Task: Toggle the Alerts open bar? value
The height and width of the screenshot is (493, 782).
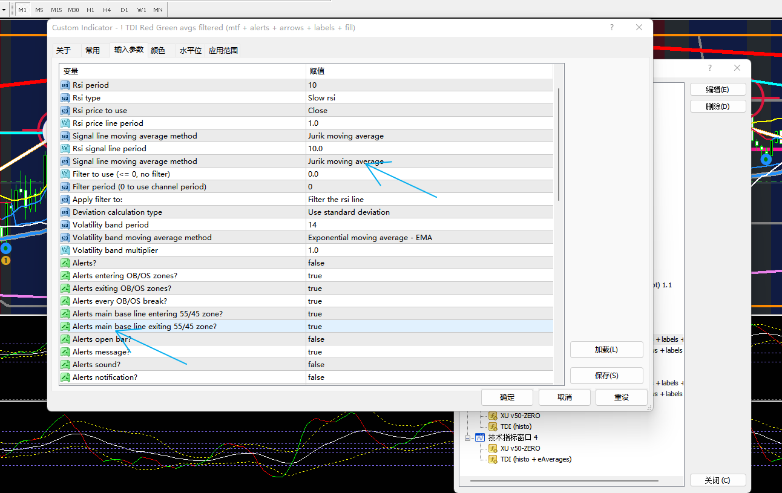Action: (316, 339)
